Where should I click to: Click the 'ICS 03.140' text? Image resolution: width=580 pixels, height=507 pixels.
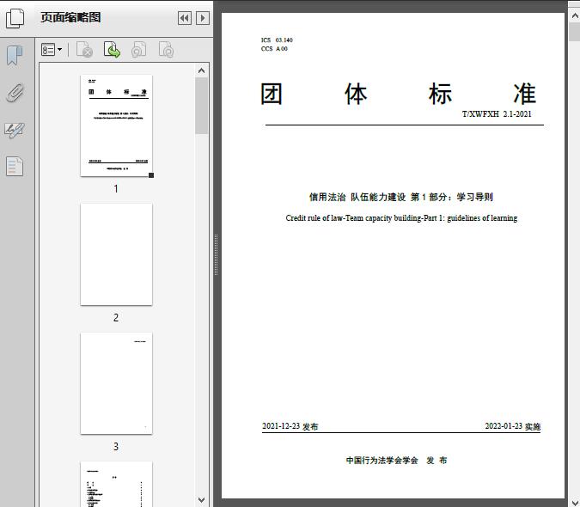[x=277, y=40]
